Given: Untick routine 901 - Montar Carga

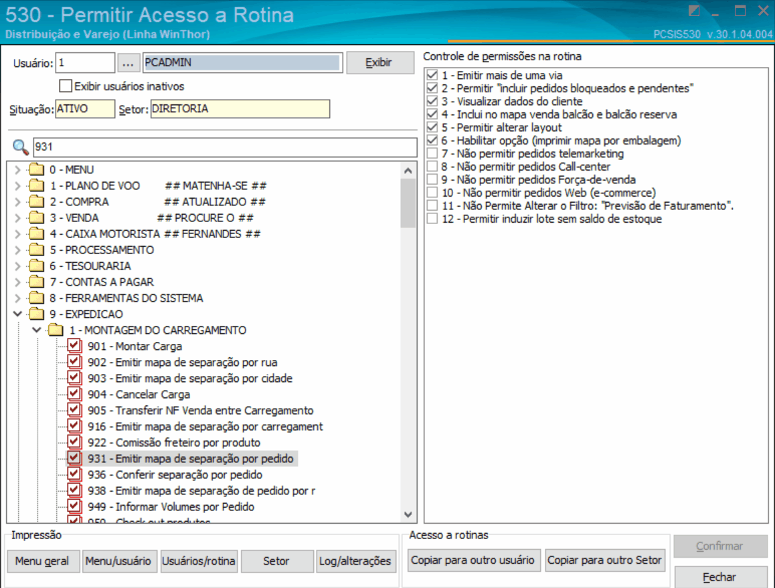Looking at the screenshot, I should coord(74,345).
